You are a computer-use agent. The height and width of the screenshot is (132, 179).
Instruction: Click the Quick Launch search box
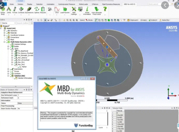(159, 4)
